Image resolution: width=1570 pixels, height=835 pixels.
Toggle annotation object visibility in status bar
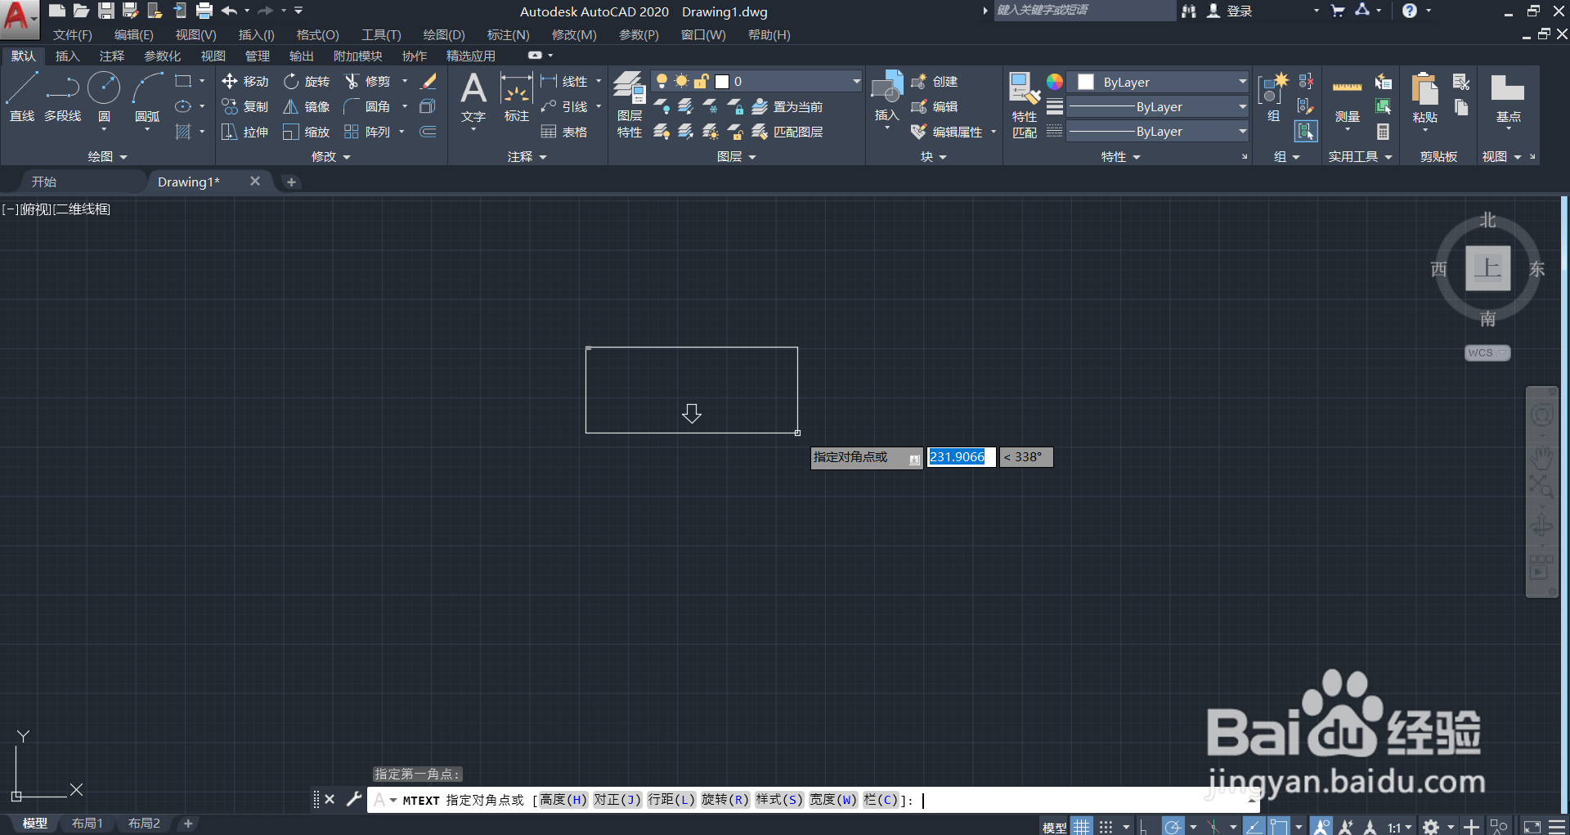click(x=1321, y=827)
